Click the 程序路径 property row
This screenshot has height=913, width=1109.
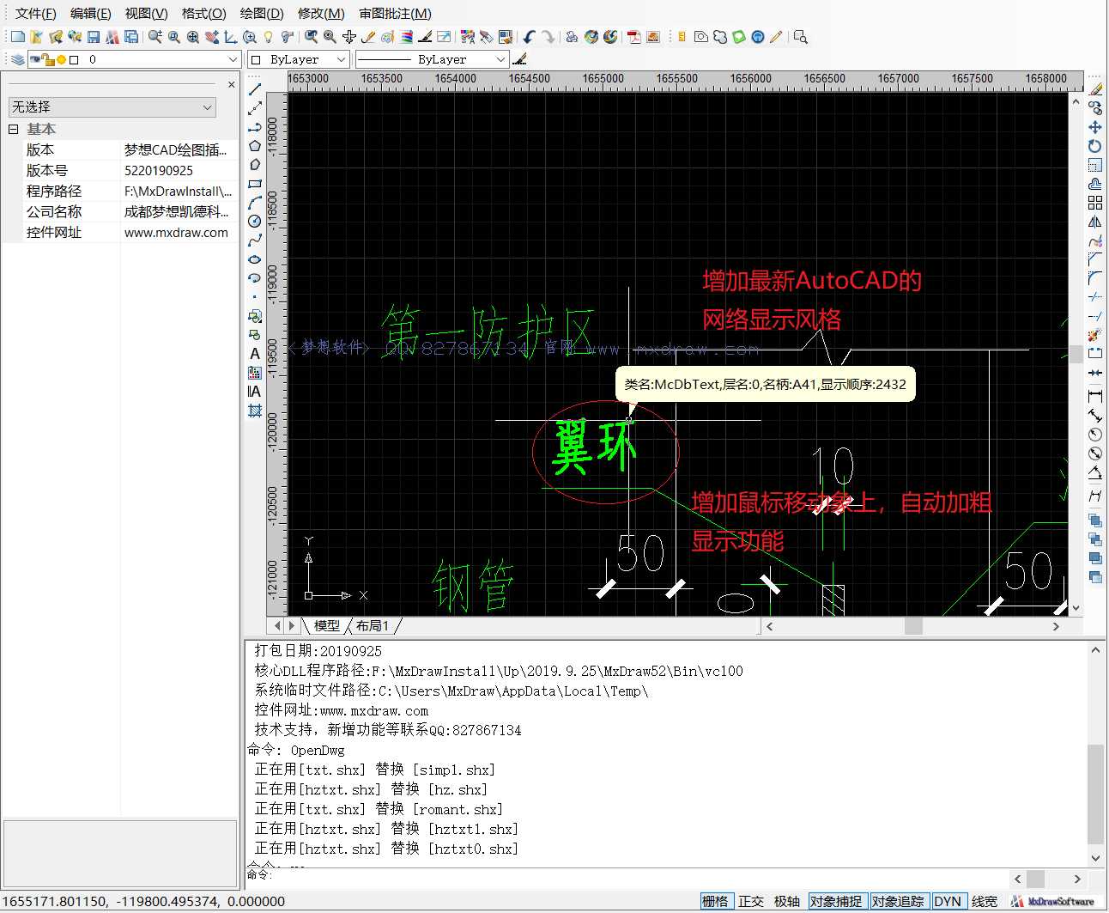pos(130,191)
